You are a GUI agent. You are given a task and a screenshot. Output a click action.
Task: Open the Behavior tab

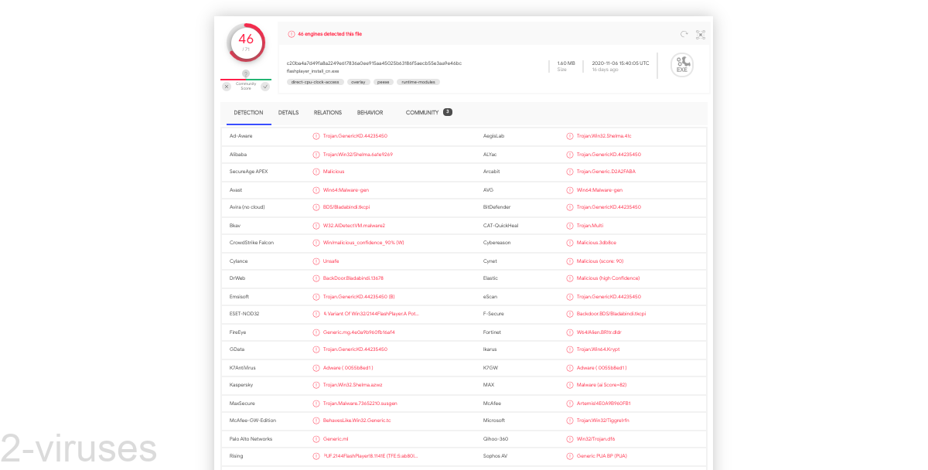click(x=370, y=113)
